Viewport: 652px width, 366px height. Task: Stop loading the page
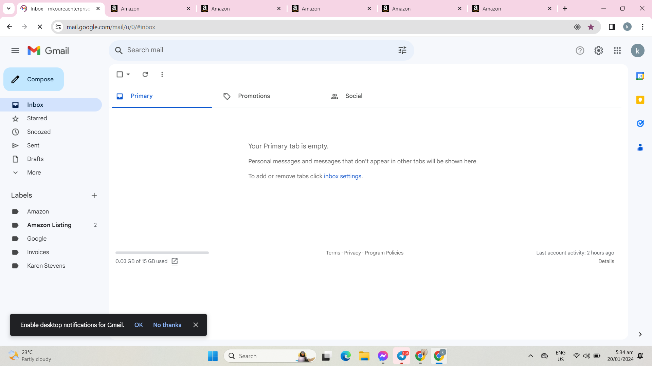40,27
